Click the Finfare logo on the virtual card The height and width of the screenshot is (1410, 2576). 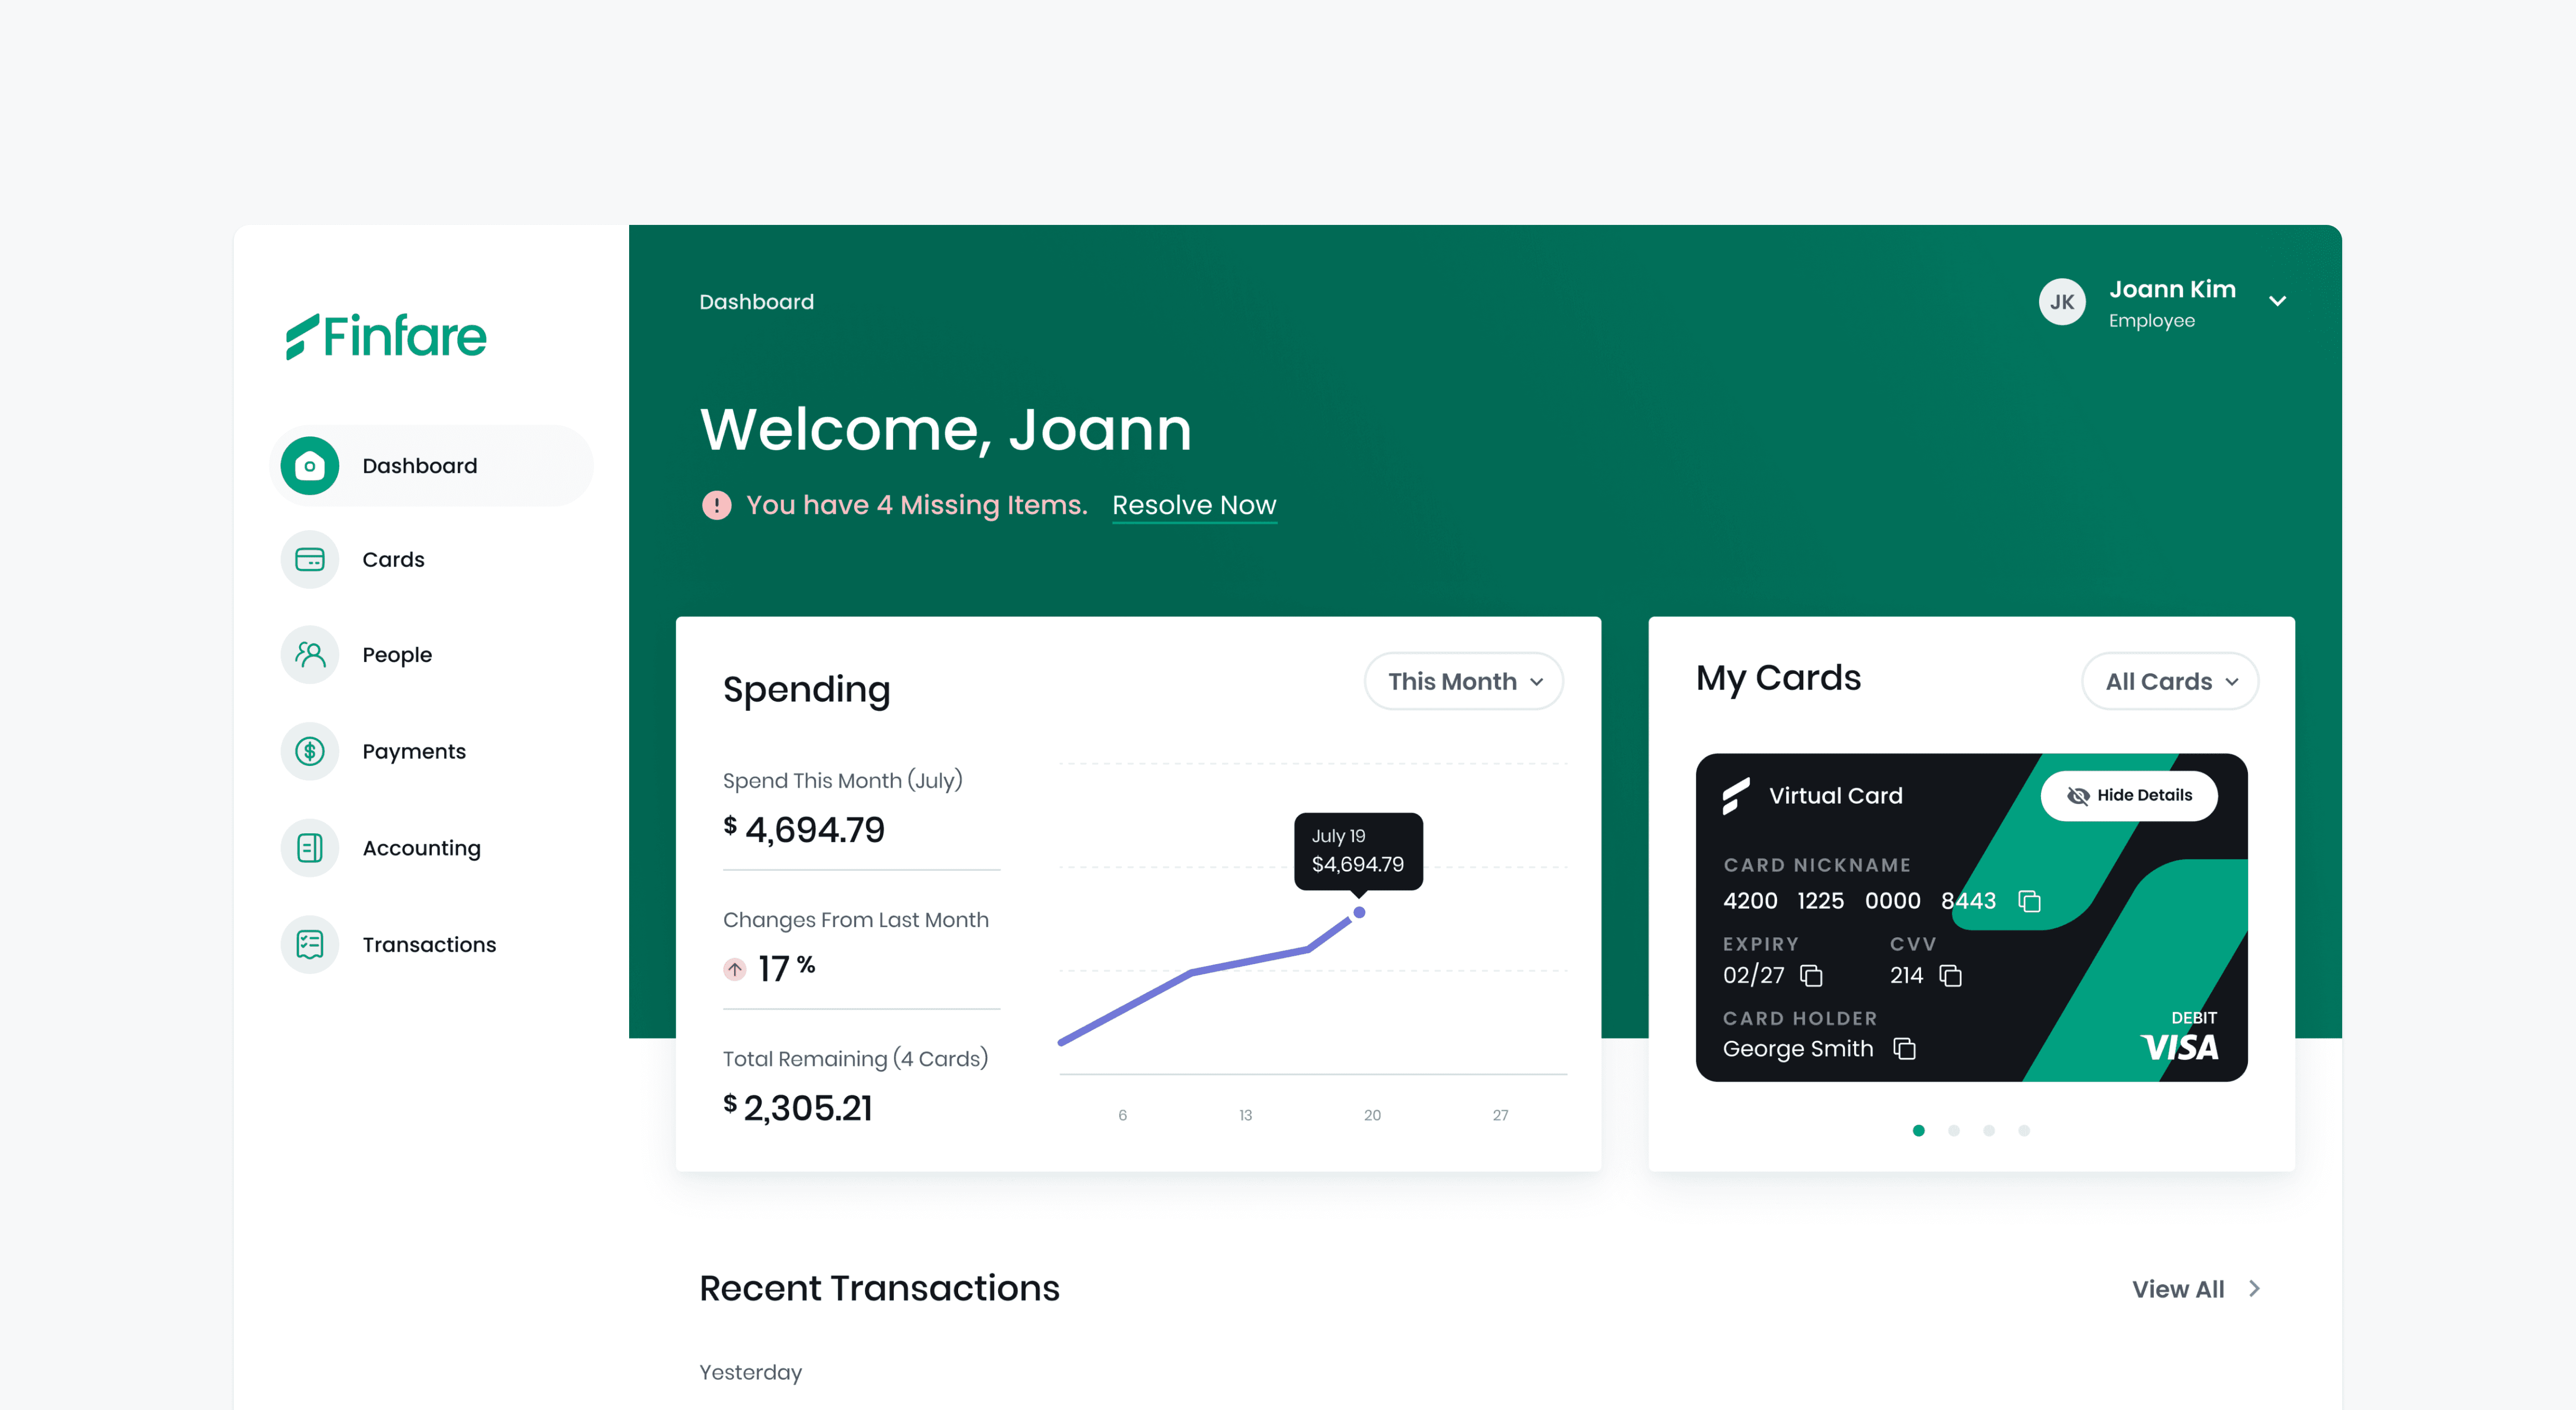(x=1736, y=796)
